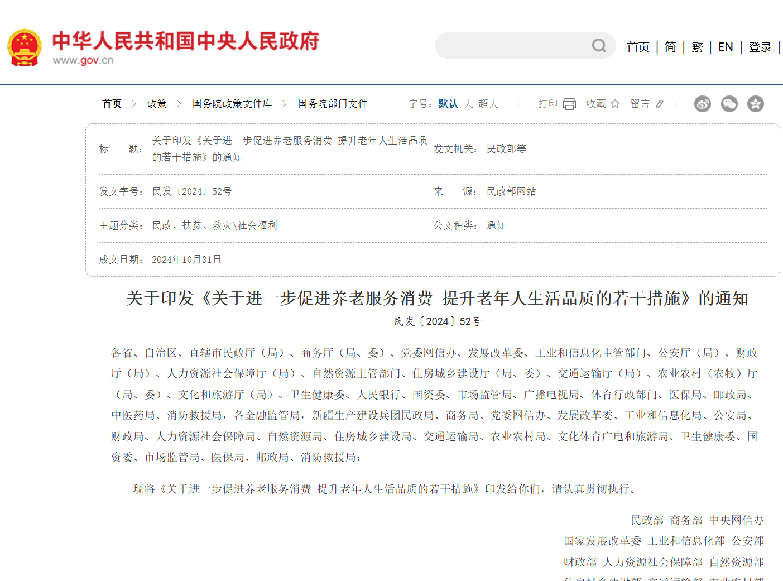
Task: Open 国务院部门文件 breadcrumb link
Action: tap(333, 104)
